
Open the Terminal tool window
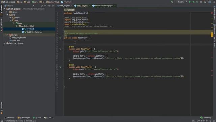(9, 118)
